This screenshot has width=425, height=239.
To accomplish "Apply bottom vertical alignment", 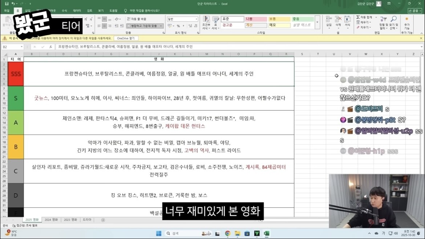I will click(109, 19).
